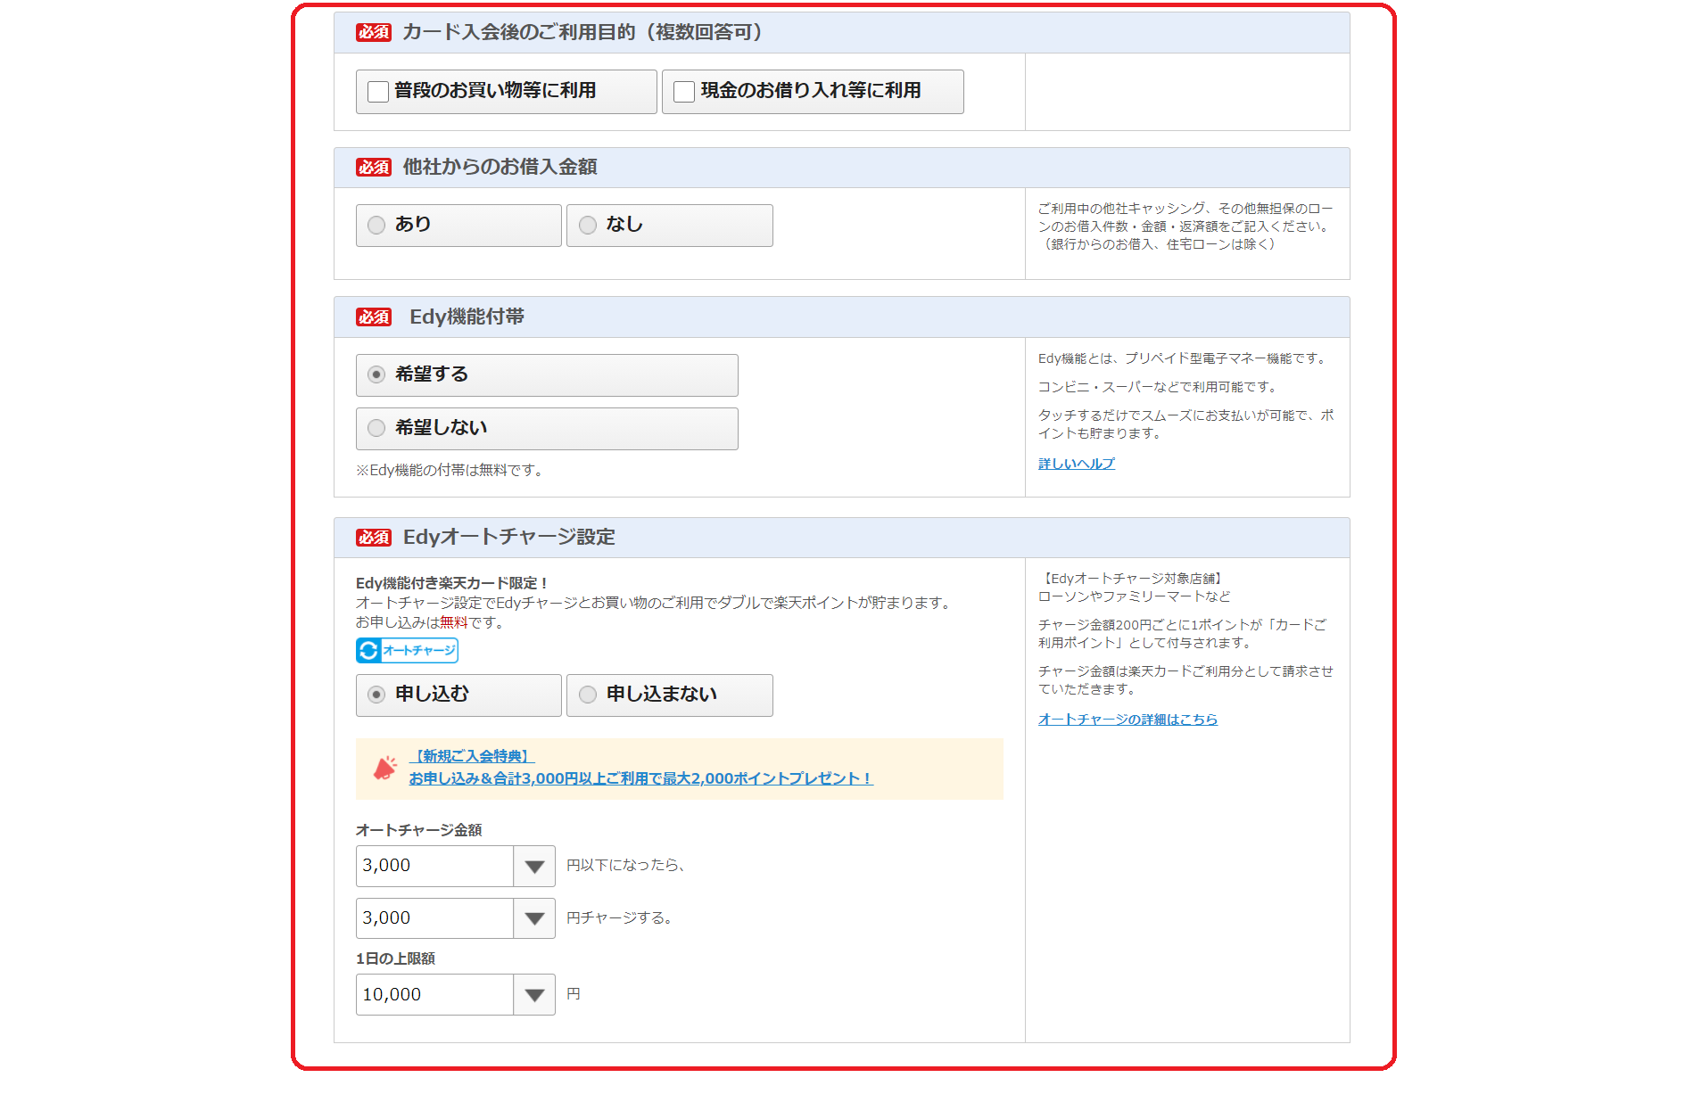Click the 【Edyオートチャージ対象店舗】 note
The height and width of the screenshot is (1094, 1685).
coord(1132,579)
